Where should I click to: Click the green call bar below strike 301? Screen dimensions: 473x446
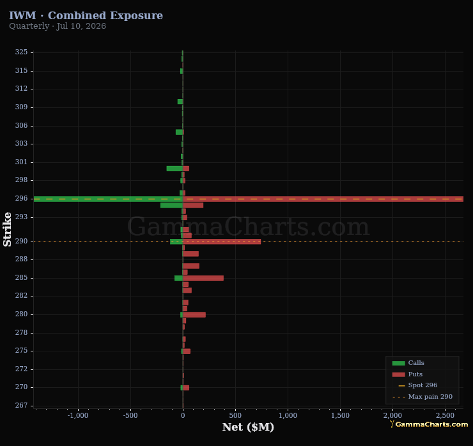click(174, 169)
